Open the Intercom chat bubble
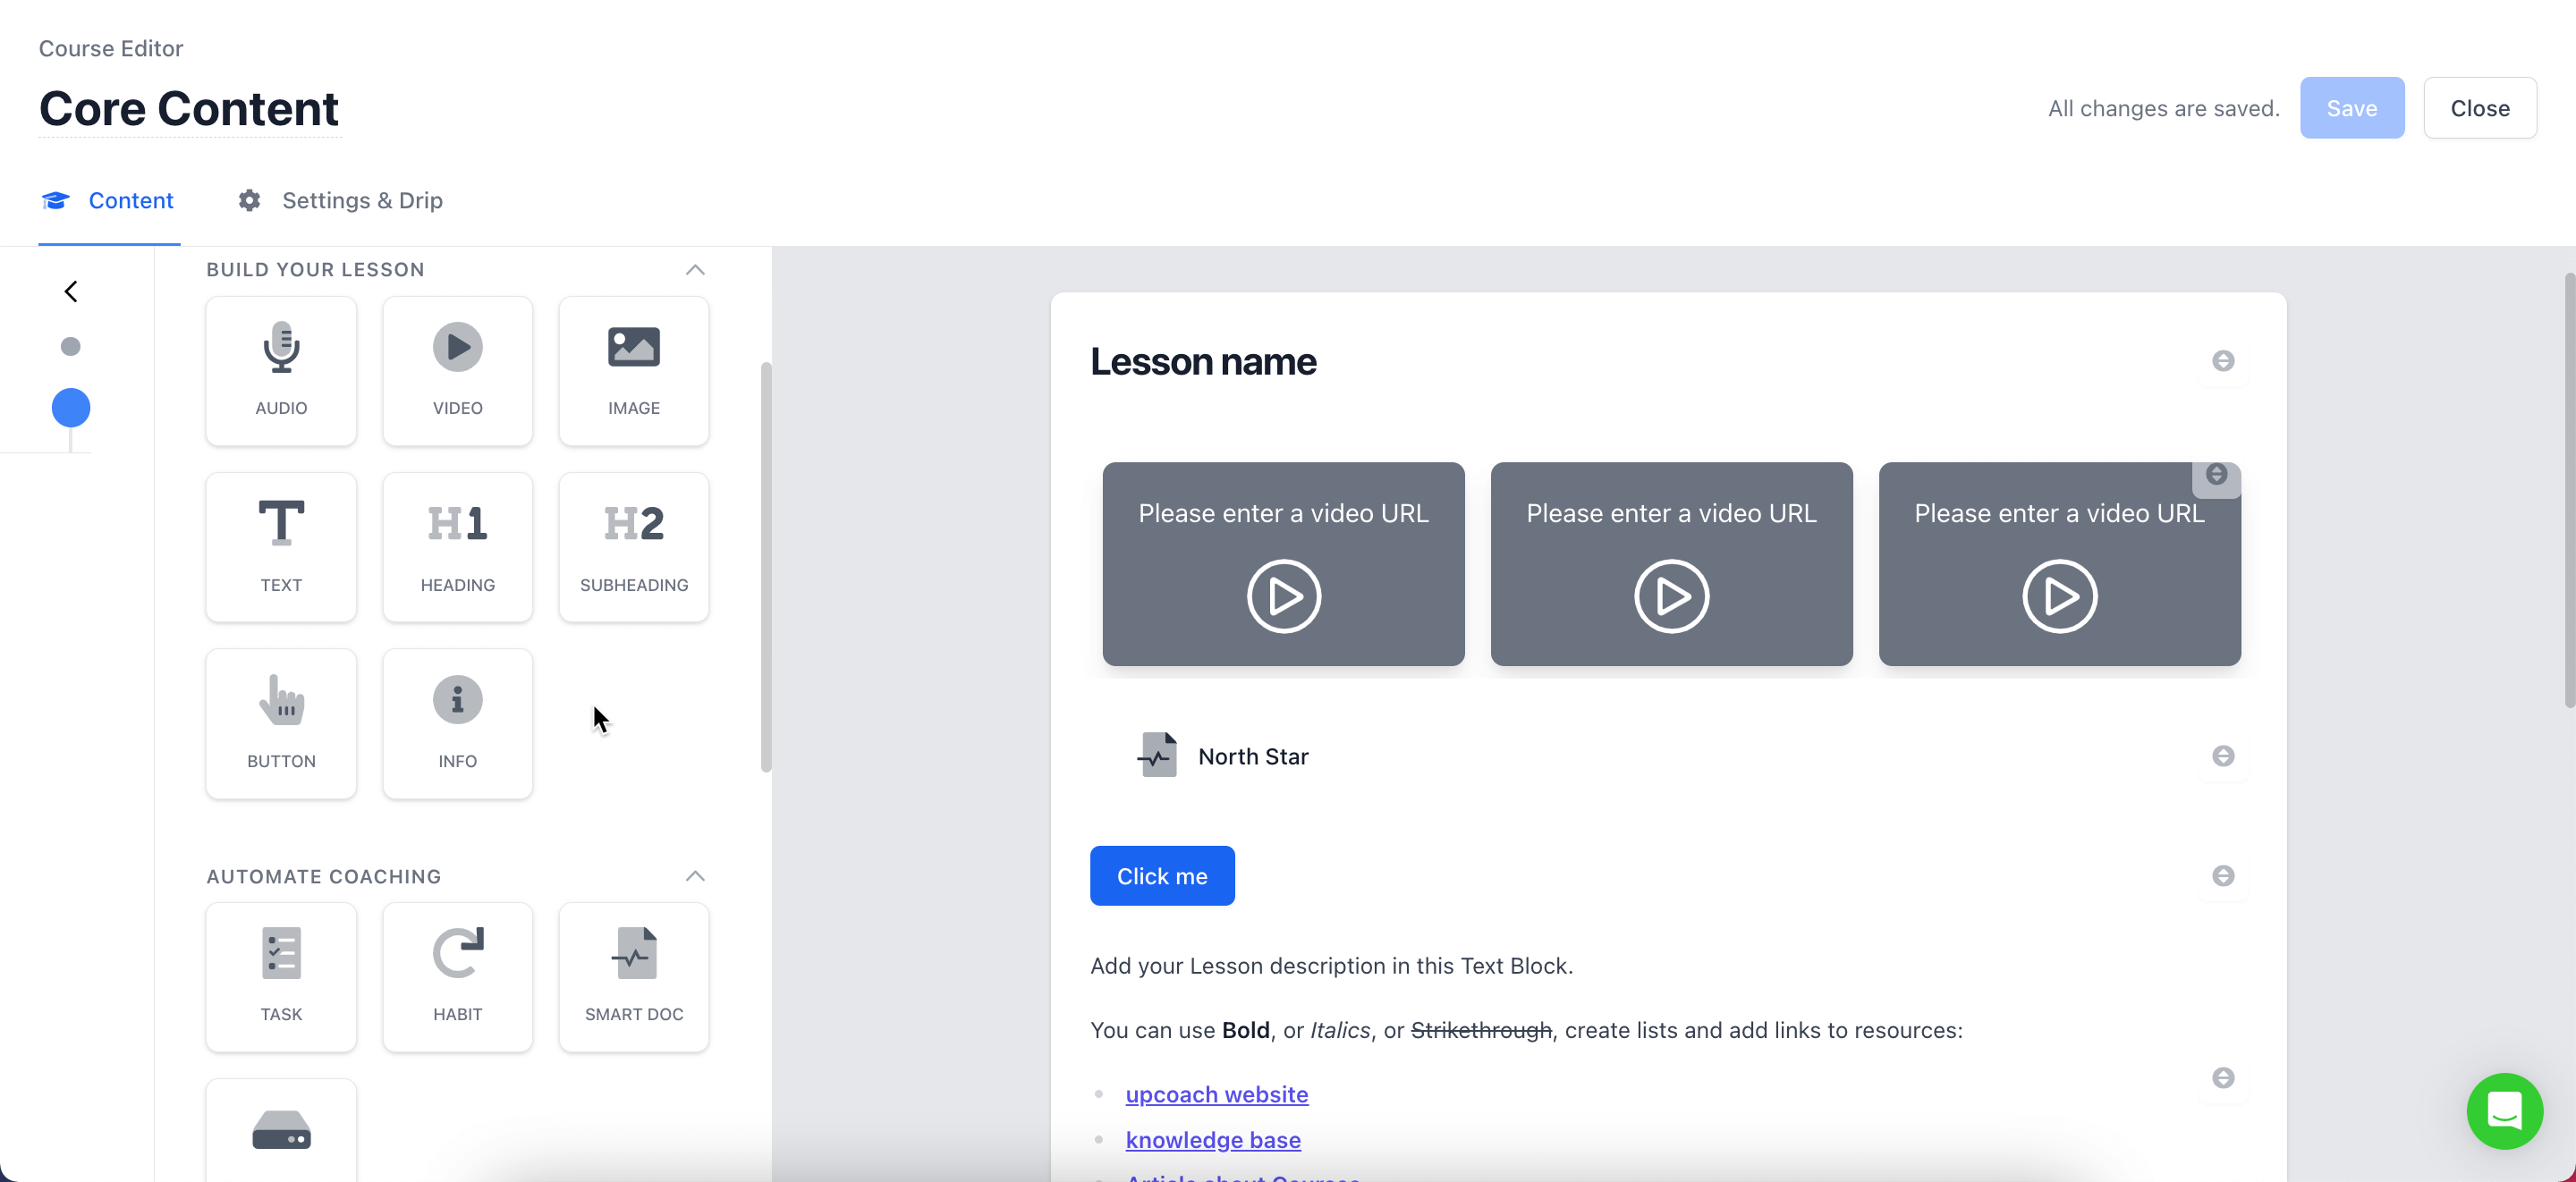Screen dimensions: 2576x1182 [2504, 1110]
